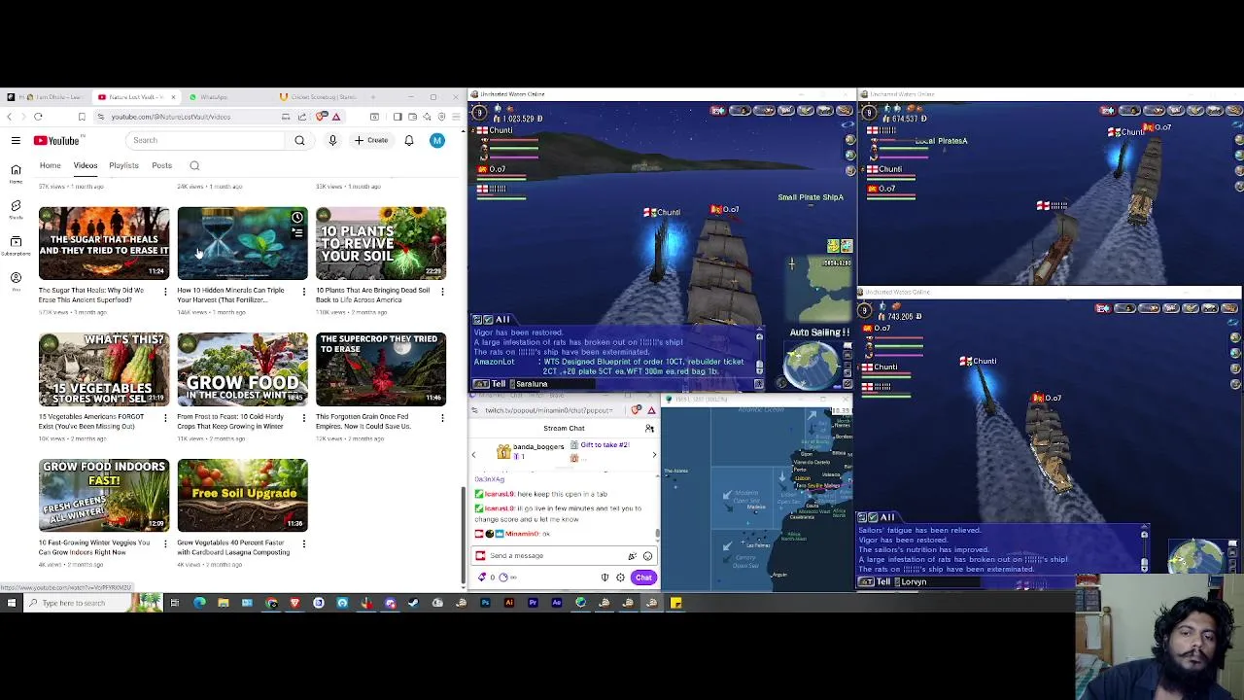Open emote picker in Twitch chat
This screenshot has height=700, width=1244.
click(647, 556)
